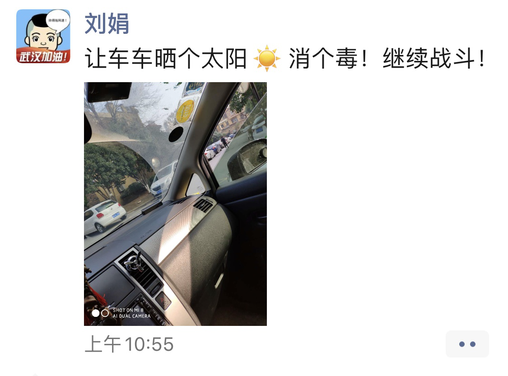This screenshot has height=376, width=508.
Task: Tap the sun emoji in the post
Action: click(x=266, y=58)
